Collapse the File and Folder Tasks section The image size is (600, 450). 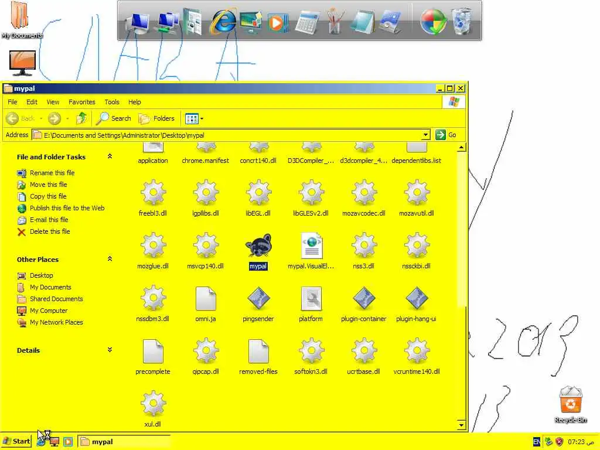coord(110,156)
